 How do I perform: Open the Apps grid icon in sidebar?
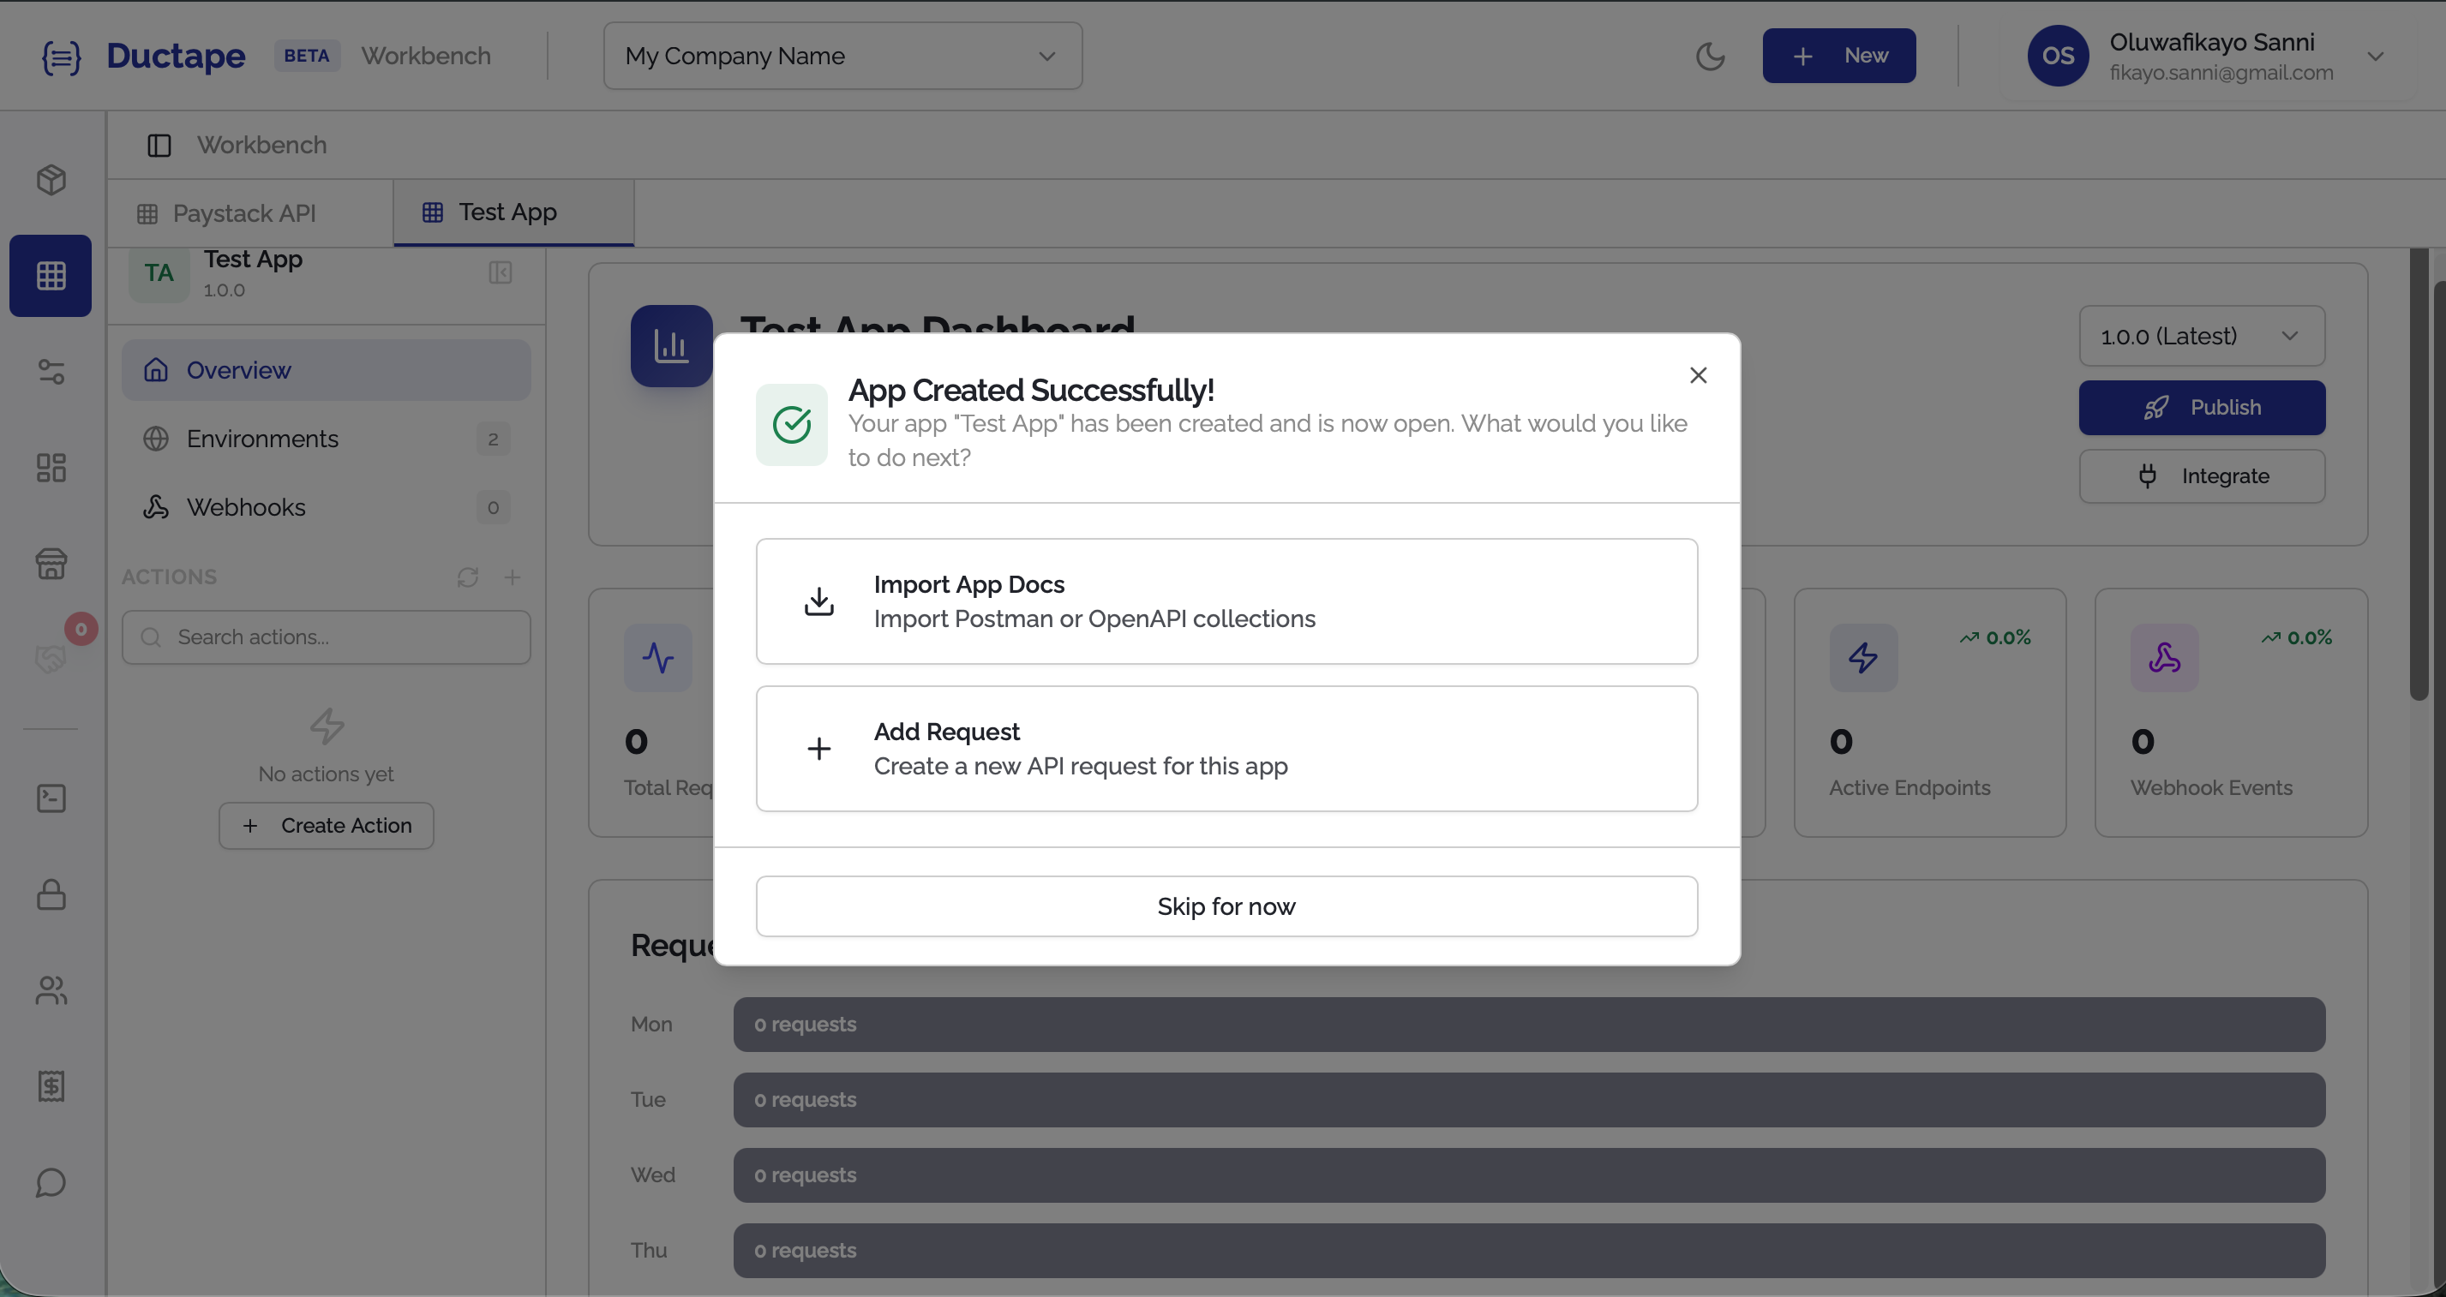(51, 275)
